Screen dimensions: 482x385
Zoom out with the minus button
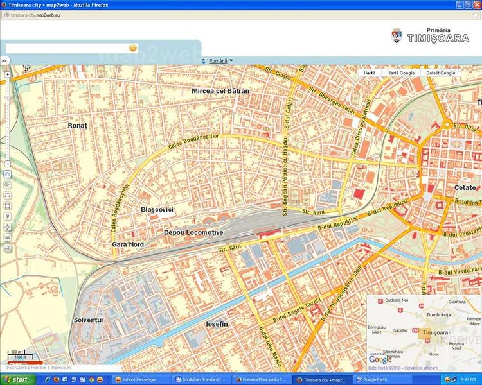click(x=8, y=162)
